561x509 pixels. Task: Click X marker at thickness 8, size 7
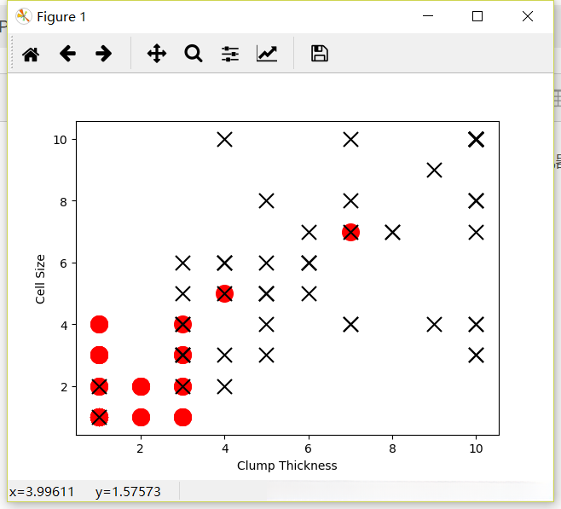pyautogui.click(x=392, y=233)
